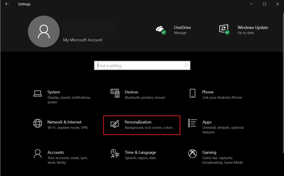Image resolution: width=284 pixels, height=176 pixels.
Task: Click the Phone icon
Action: click(x=192, y=93)
